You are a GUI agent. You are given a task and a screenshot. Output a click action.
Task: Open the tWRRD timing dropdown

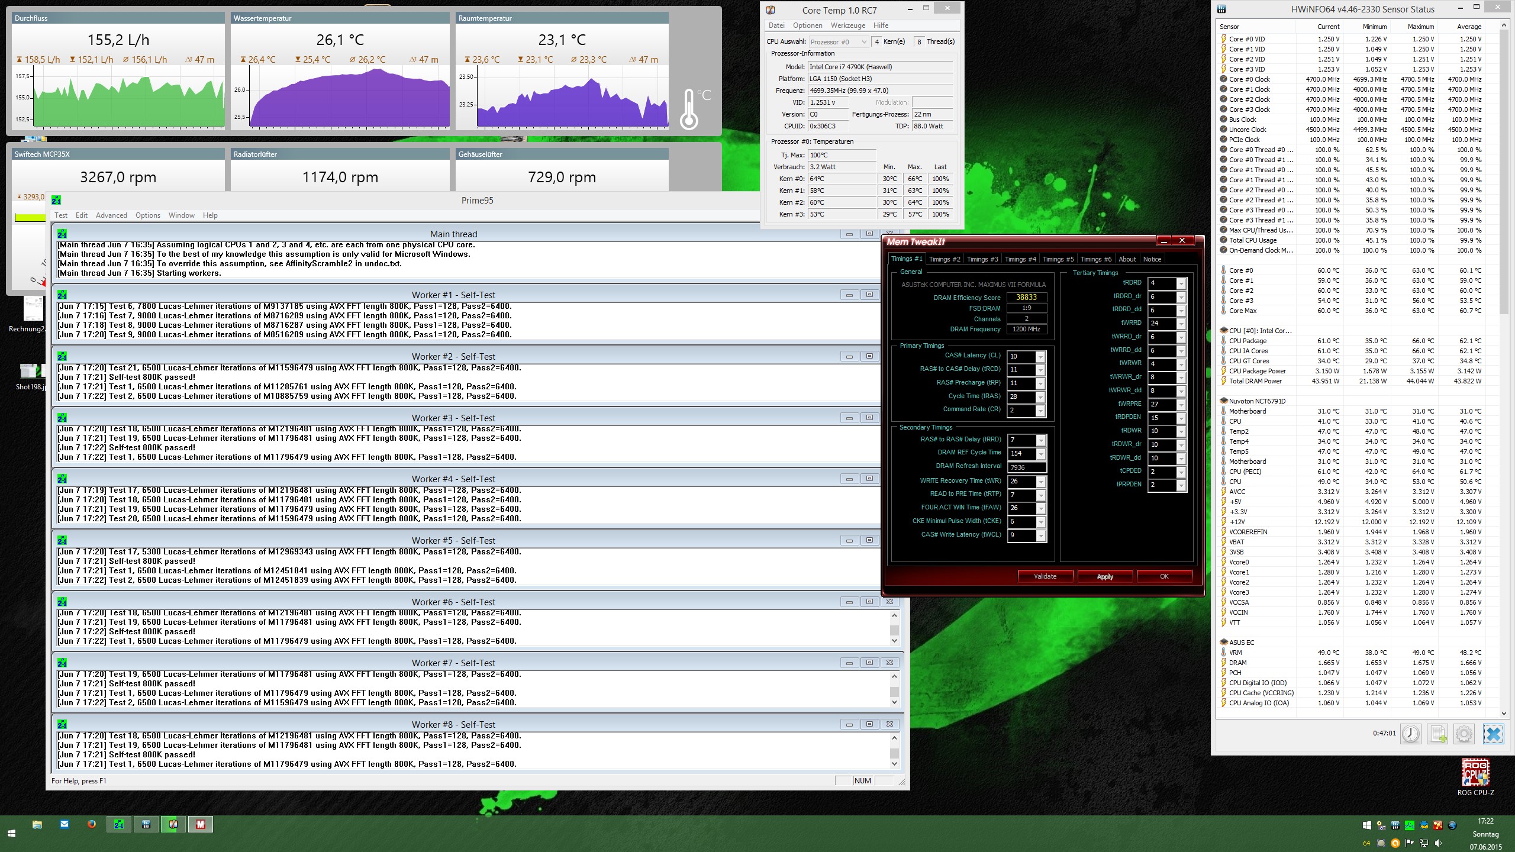pos(1181,324)
